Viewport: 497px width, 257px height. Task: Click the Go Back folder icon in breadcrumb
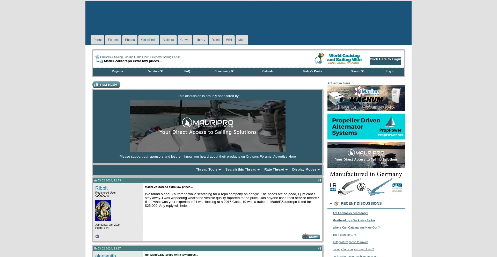coord(97,57)
